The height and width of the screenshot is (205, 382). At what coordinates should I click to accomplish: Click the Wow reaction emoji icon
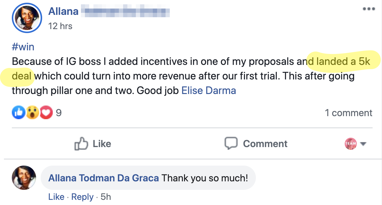[32, 113]
